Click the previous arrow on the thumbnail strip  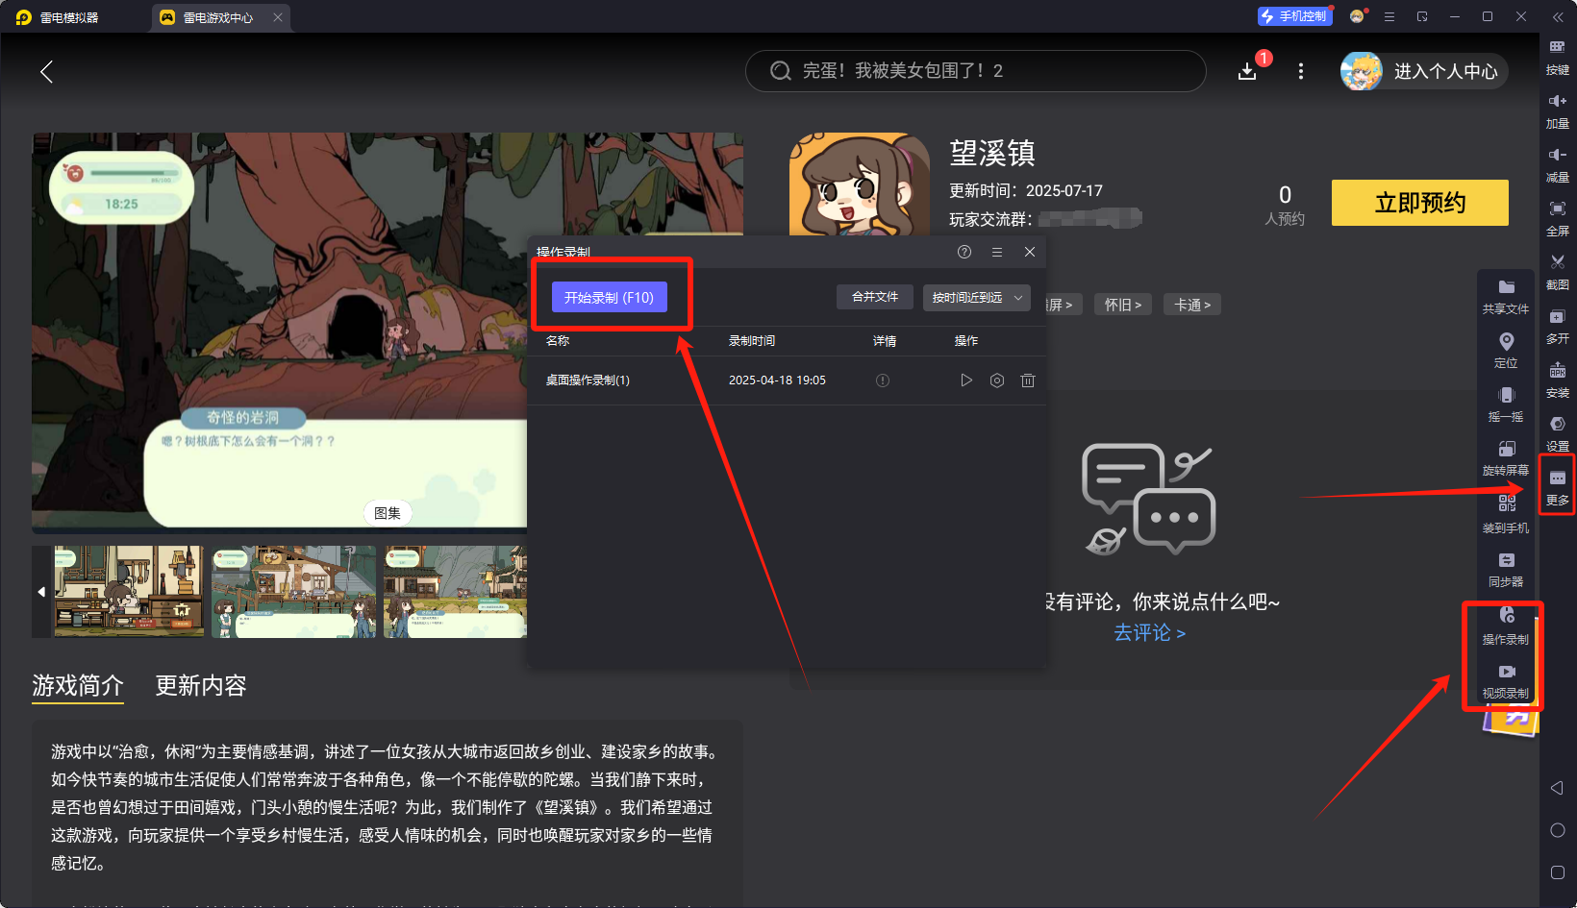pos(41,592)
